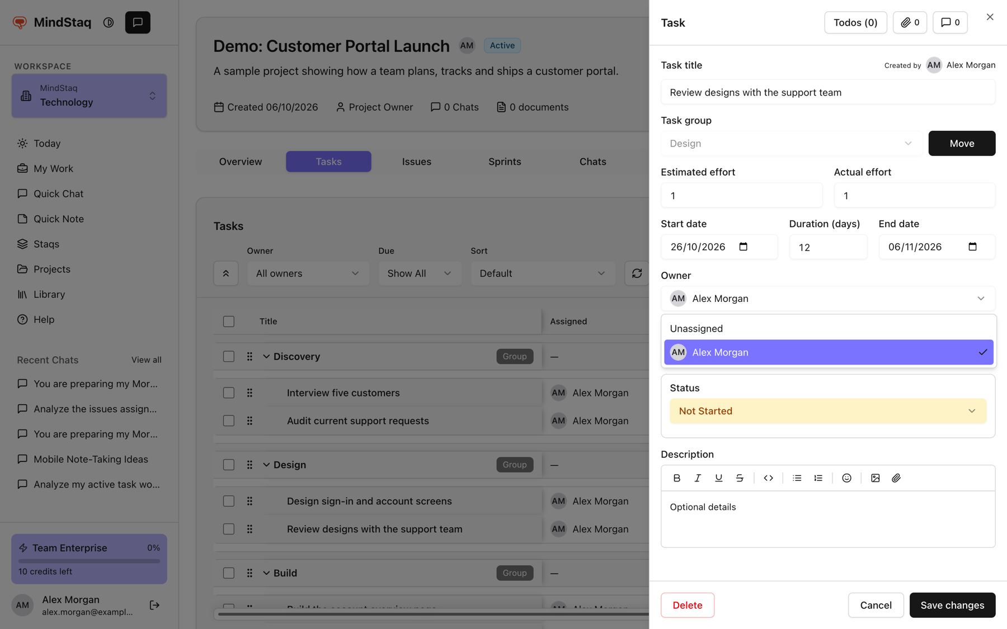Select checkbox for Audit current support requests

229,421
